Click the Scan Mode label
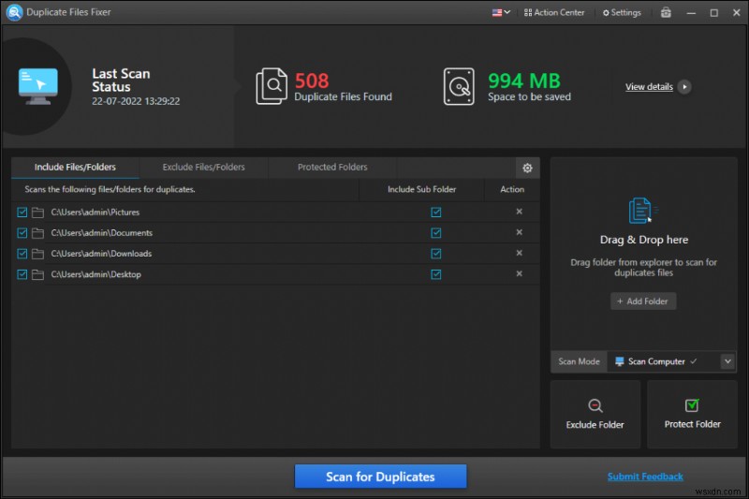The height and width of the screenshot is (499, 749). pyautogui.click(x=579, y=361)
